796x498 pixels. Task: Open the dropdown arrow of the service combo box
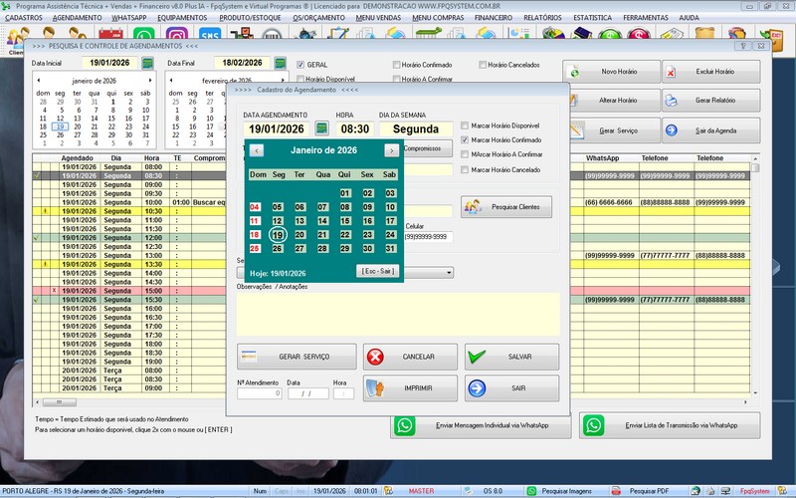point(449,273)
